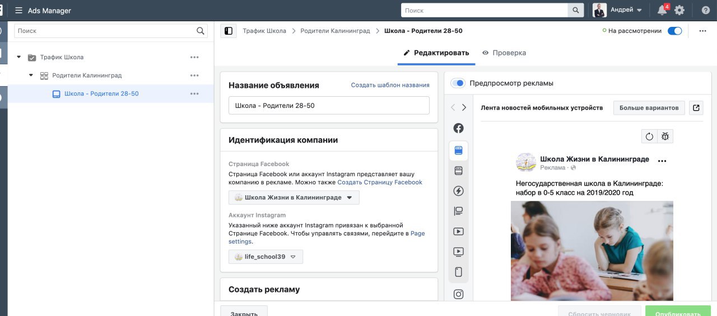Click Андрей's profile picture
This screenshot has height=316, width=717.
(600, 10)
